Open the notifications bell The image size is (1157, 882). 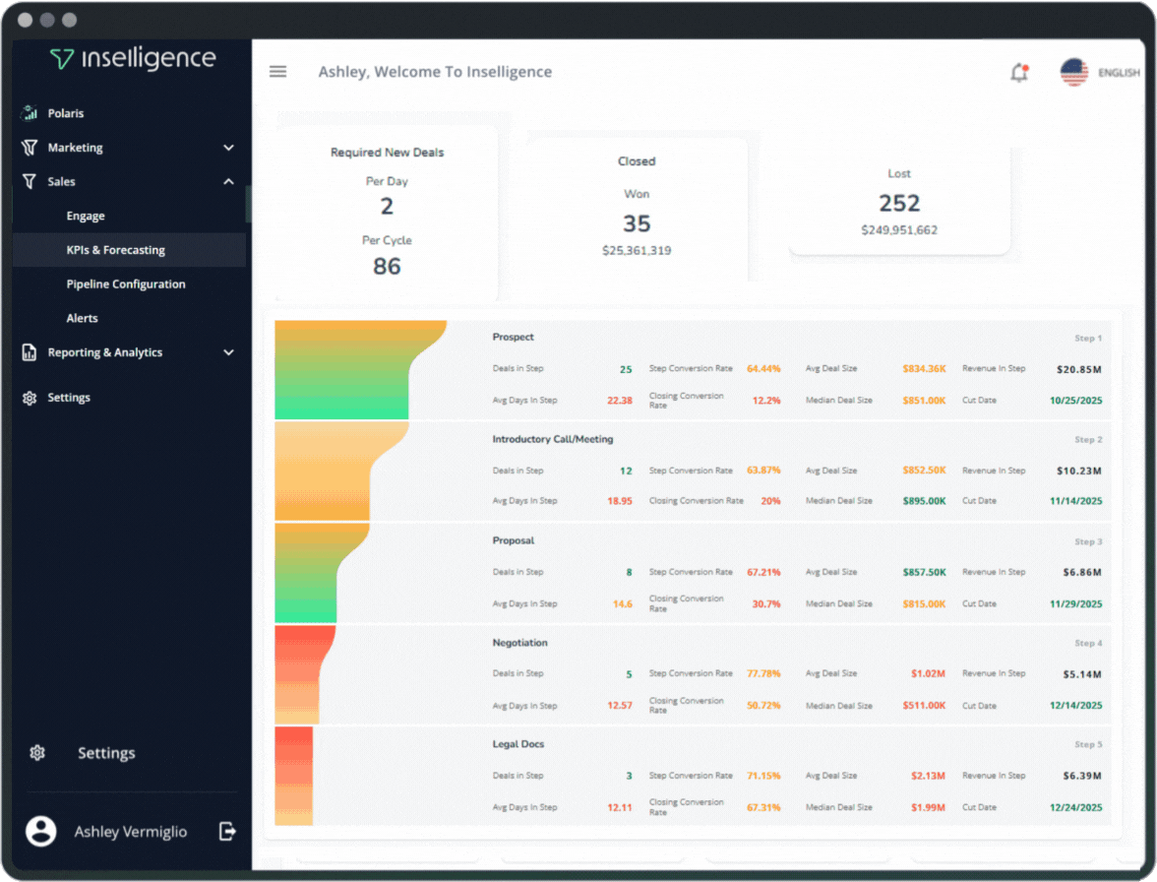(x=1019, y=72)
